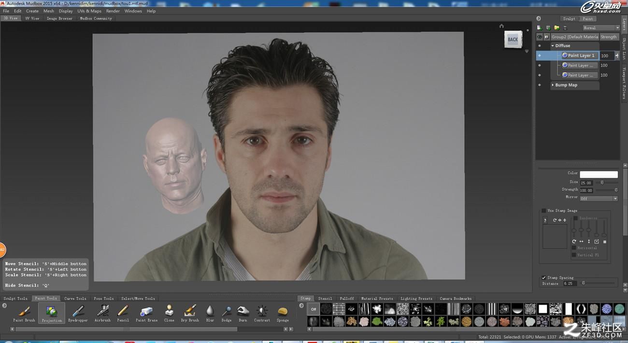628x343 pixels.
Task: Select the Projection tool
Action: click(x=52, y=313)
